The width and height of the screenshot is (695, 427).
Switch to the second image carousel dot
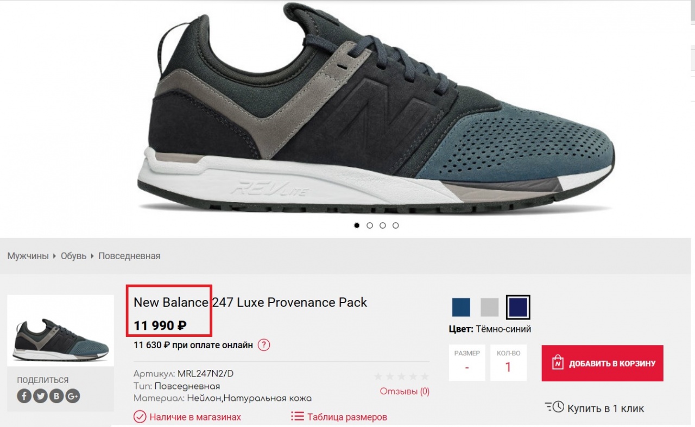pos(370,225)
